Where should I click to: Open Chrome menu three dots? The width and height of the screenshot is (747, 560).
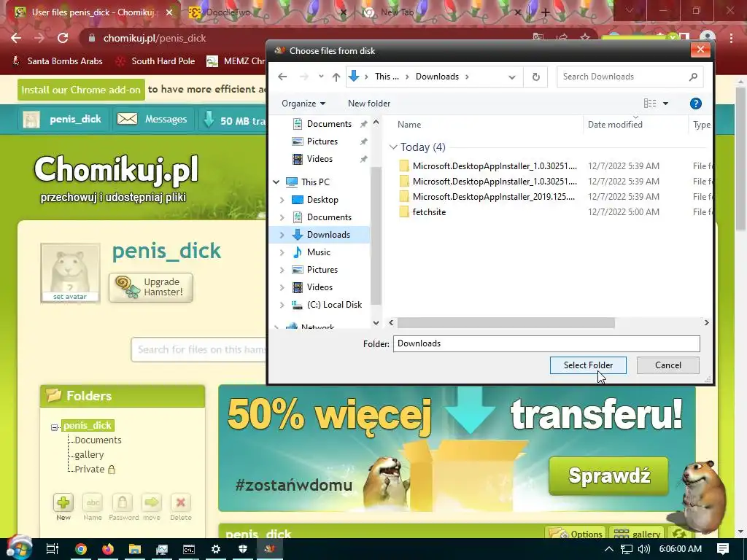coord(731,38)
